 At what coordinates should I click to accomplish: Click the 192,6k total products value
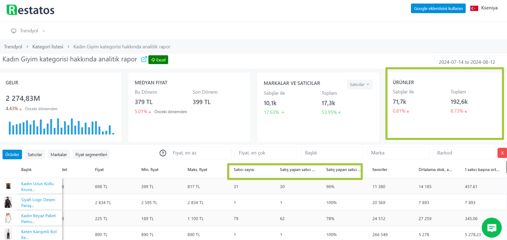(x=459, y=102)
